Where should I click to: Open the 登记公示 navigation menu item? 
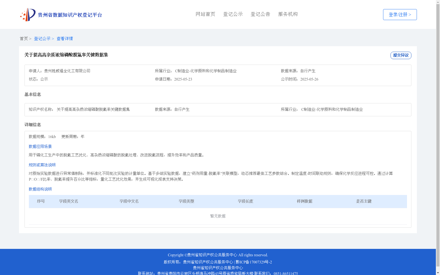click(x=233, y=14)
